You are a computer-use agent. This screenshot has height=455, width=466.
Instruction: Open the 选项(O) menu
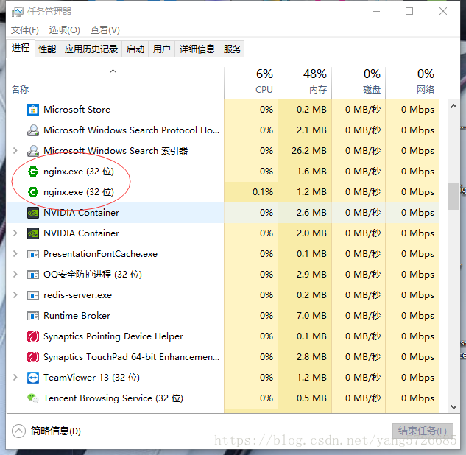64,30
